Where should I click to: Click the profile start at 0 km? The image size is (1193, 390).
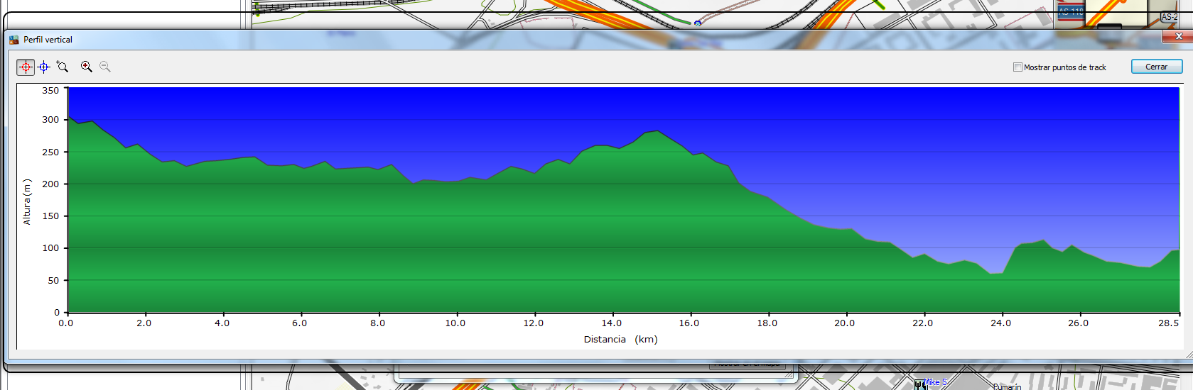point(69,117)
